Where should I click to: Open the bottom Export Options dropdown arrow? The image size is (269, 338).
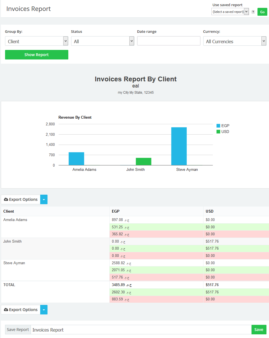44,310
